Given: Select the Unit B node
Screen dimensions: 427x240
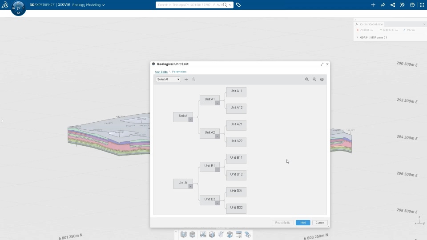Looking at the screenshot, I should (x=183, y=184).
